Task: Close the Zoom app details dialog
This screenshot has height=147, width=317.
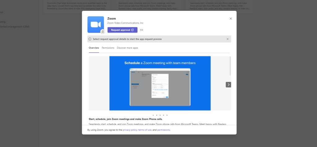Action: coord(231,19)
